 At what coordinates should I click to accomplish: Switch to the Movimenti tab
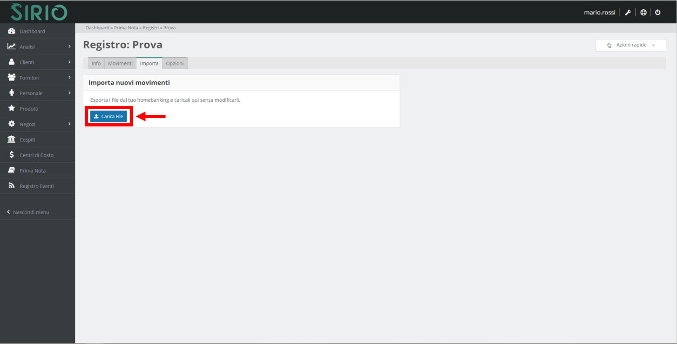point(120,63)
